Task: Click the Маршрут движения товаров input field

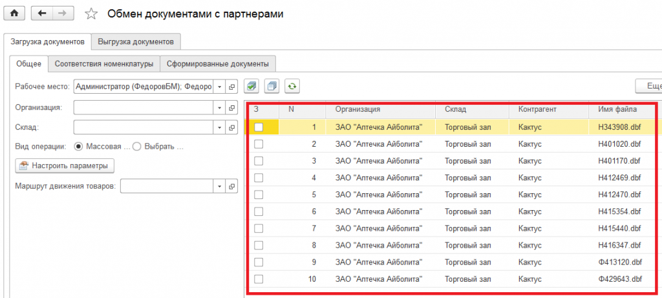Action: coord(167,186)
